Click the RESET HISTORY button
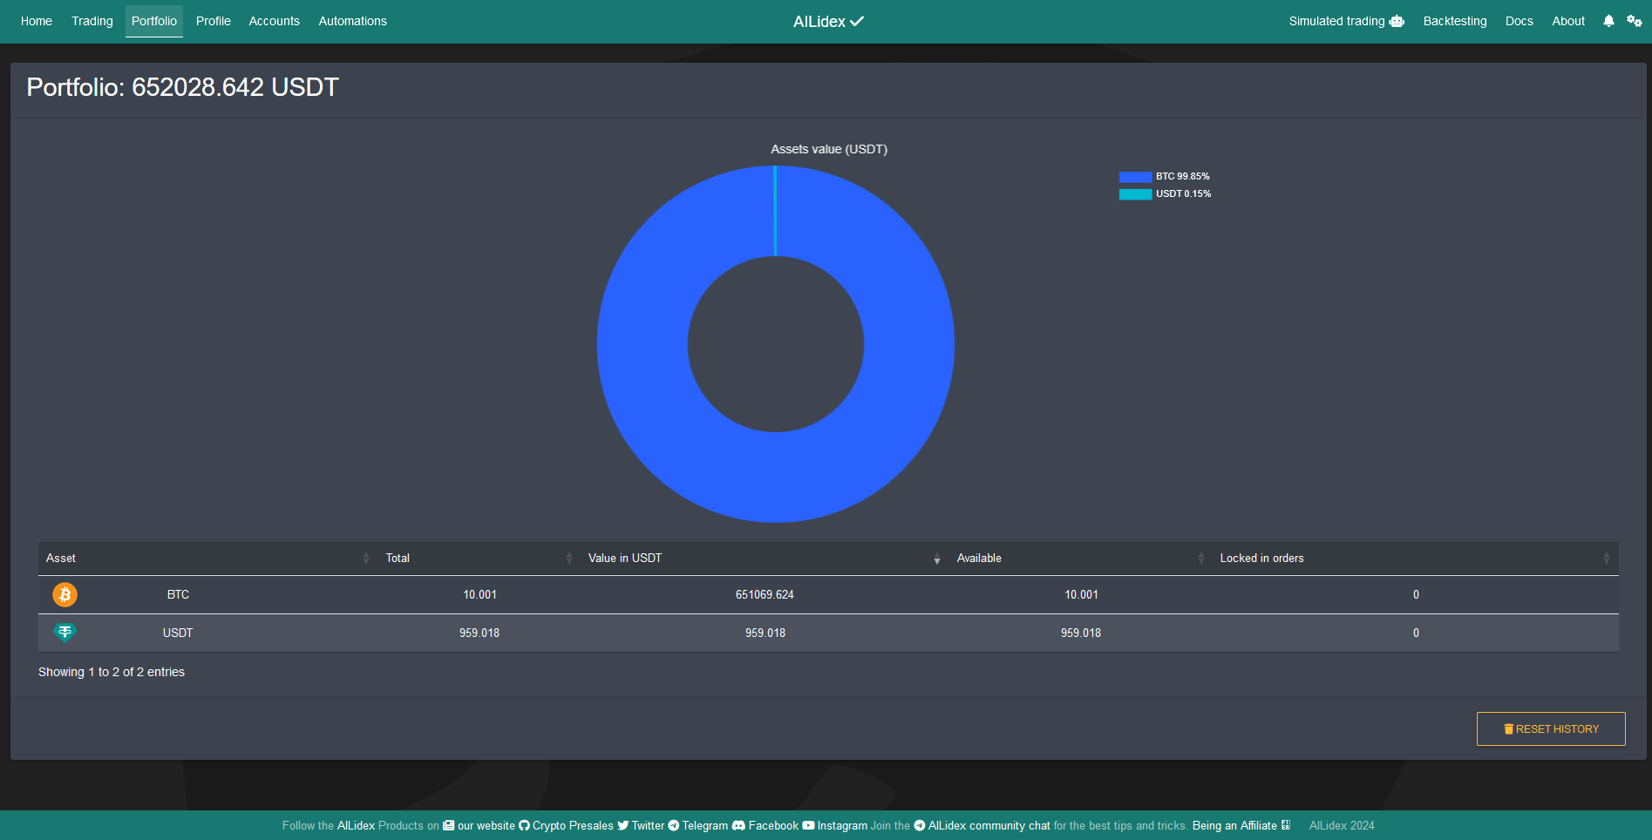The image size is (1652, 840). pyautogui.click(x=1550, y=728)
